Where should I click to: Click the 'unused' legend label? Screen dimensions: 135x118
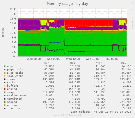click(12, 89)
